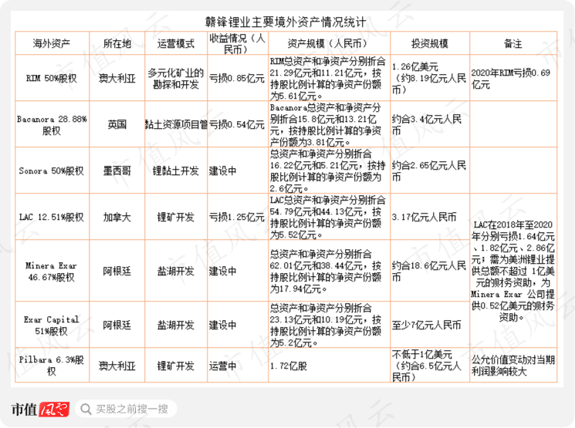Click the RIM asset scale cell with 21.29亿元
Image resolution: width=575 pixels, height=428 pixels.
(x=329, y=78)
